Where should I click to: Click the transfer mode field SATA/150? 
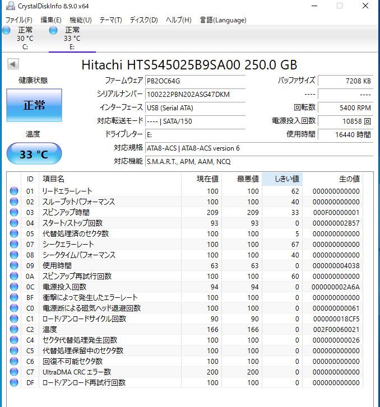pos(195,121)
